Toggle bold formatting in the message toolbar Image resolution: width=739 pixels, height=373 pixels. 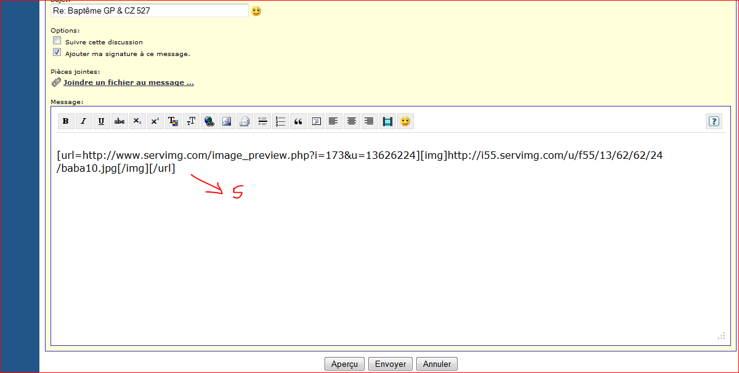[66, 121]
